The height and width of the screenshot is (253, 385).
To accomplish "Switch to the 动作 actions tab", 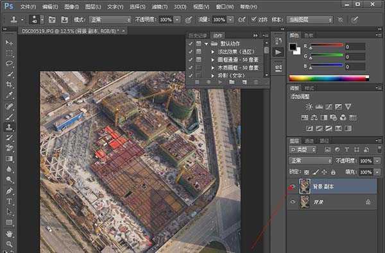I will [218, 35].
